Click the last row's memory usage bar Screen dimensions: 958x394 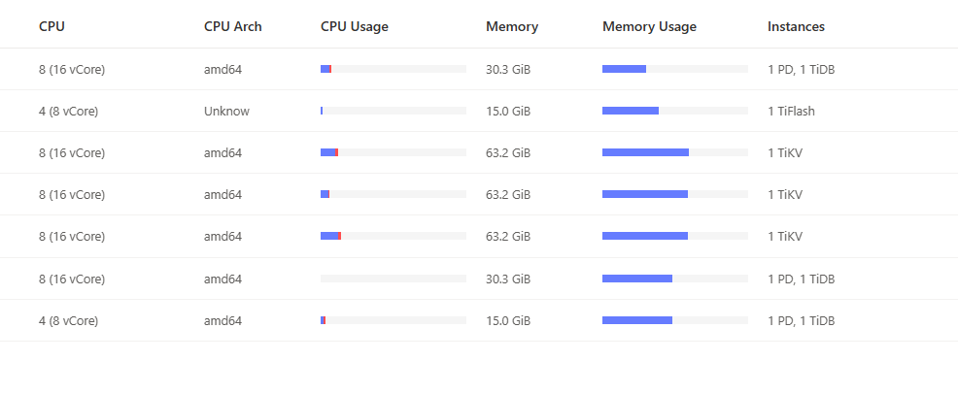(x=674, y=320)
